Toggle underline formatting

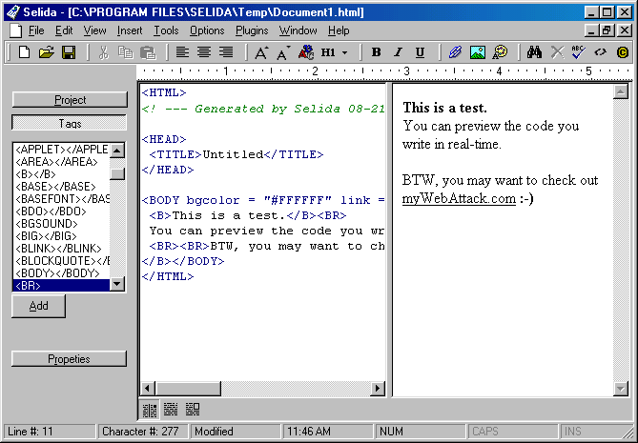(420, 52)
